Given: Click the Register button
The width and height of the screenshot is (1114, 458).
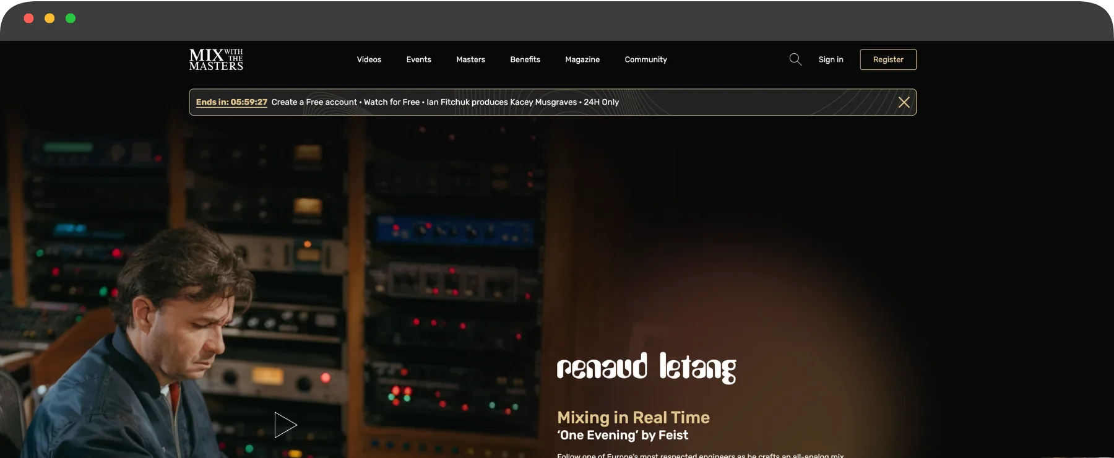Looking at the screenshot, I should [x=888, y=59].
